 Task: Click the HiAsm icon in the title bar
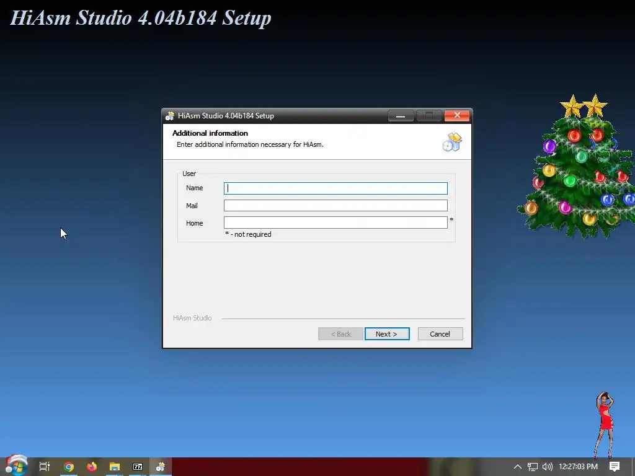(x=170, y=116)
